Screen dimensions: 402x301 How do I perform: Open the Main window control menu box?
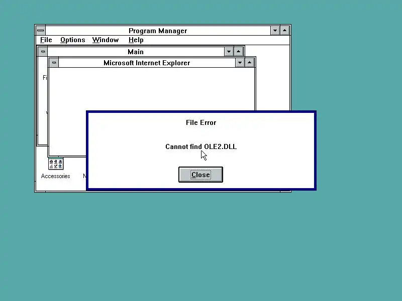[x=43, y=52]
